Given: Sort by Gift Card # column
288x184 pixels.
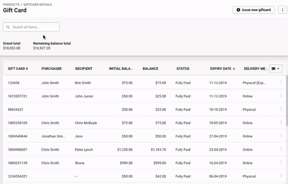Looking at the screenshot, I should (x=18, y=68).
